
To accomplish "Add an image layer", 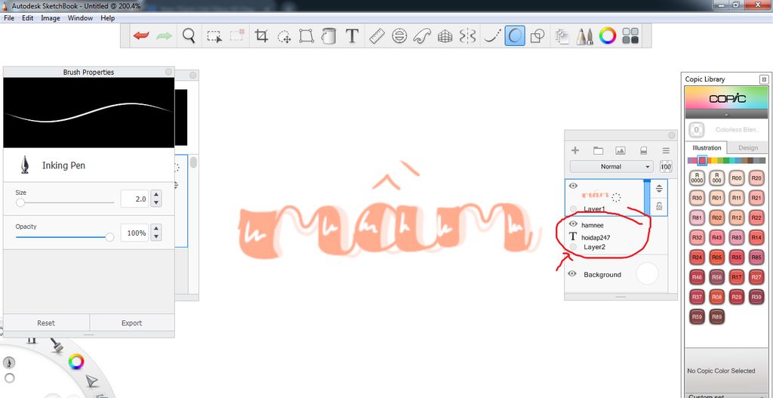I will pyautogui.click(x=621, y=150).
